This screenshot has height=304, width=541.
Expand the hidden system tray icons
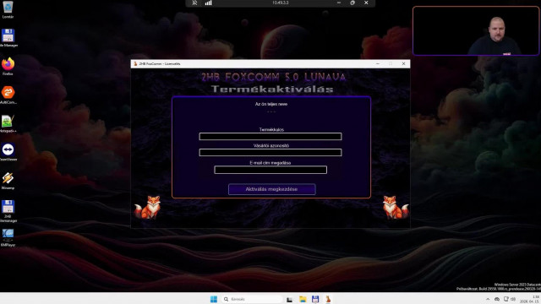pos(488,299)
